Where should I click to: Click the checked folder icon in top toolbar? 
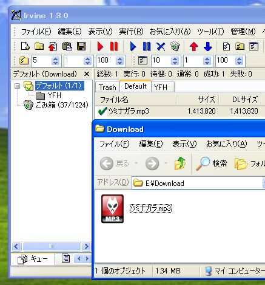tap(240, 46)
